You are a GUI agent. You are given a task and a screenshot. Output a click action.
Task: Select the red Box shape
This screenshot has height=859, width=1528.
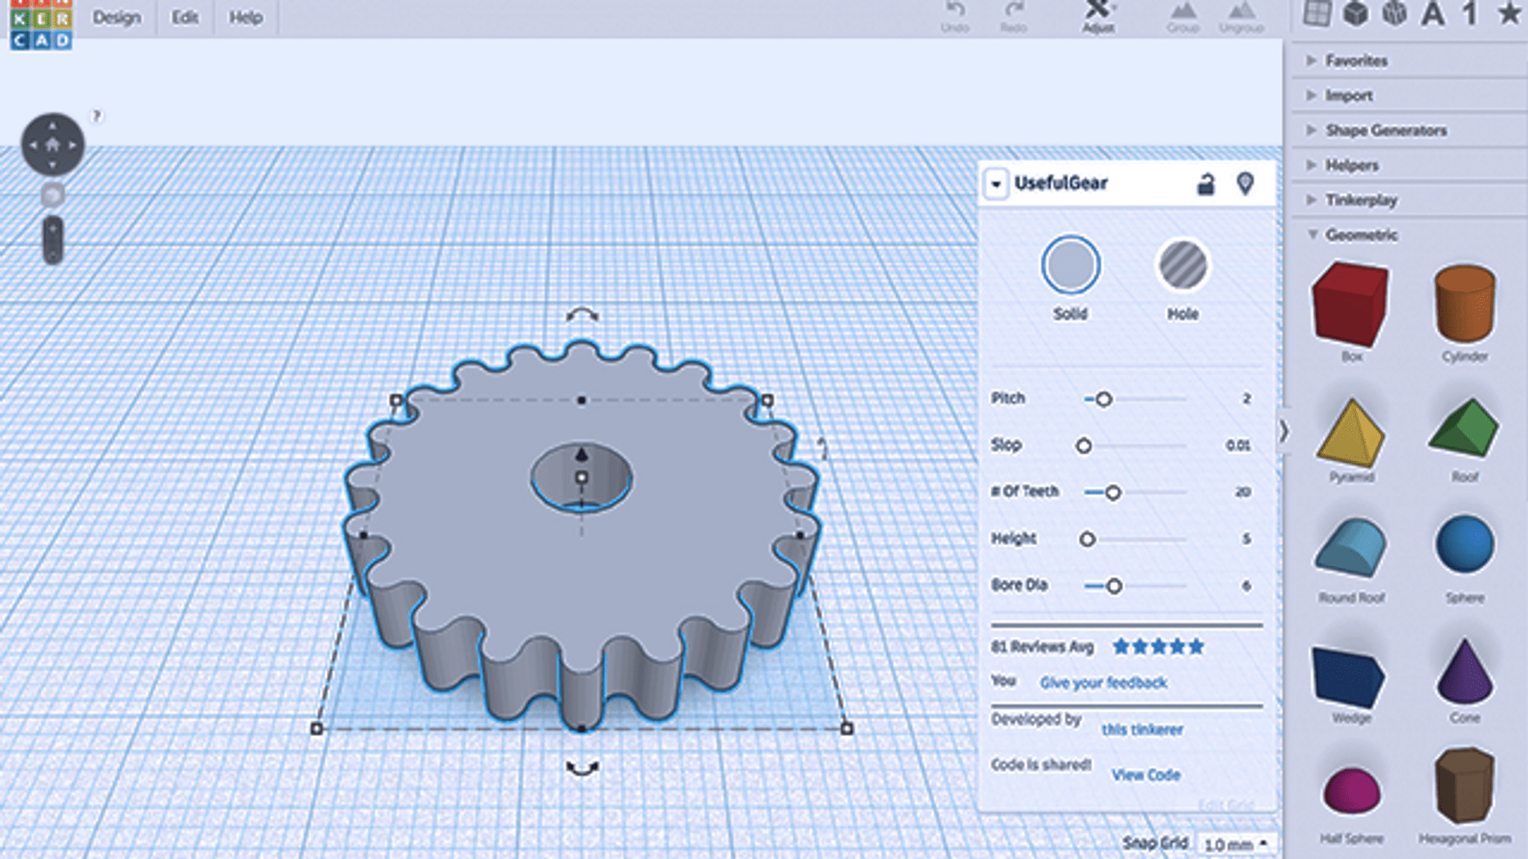(1350, 304)
